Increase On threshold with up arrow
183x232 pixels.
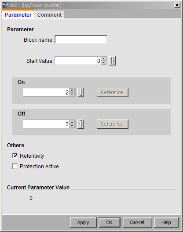[72, 91]
